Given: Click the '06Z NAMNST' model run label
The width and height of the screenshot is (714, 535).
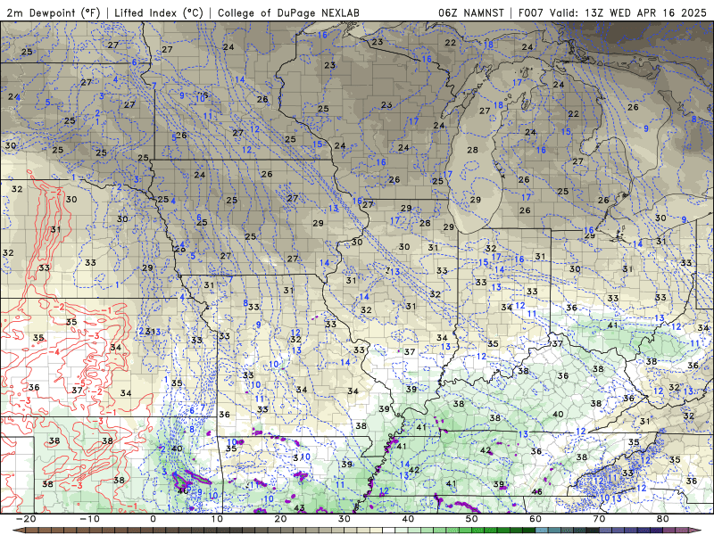Looking at the screenshot, I should 471,12.
